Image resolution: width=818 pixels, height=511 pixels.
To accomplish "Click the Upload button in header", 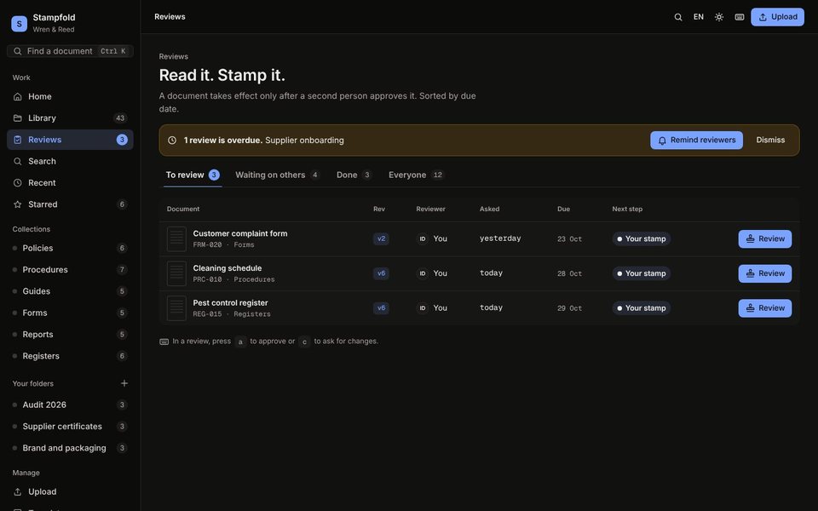I will point(777,17).
